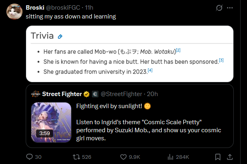Follow citation reference [2]
The image size is (247, 164).
pos(178,50)
